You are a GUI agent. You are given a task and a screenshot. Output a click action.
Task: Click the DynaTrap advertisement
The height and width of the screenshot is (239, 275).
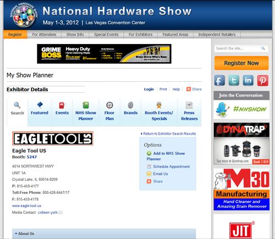[x=241, y=143]
